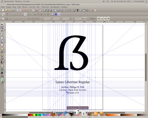Toggle snap to page border
The image size is (148, 118).
pyautogui.click(x=53, y=14)
